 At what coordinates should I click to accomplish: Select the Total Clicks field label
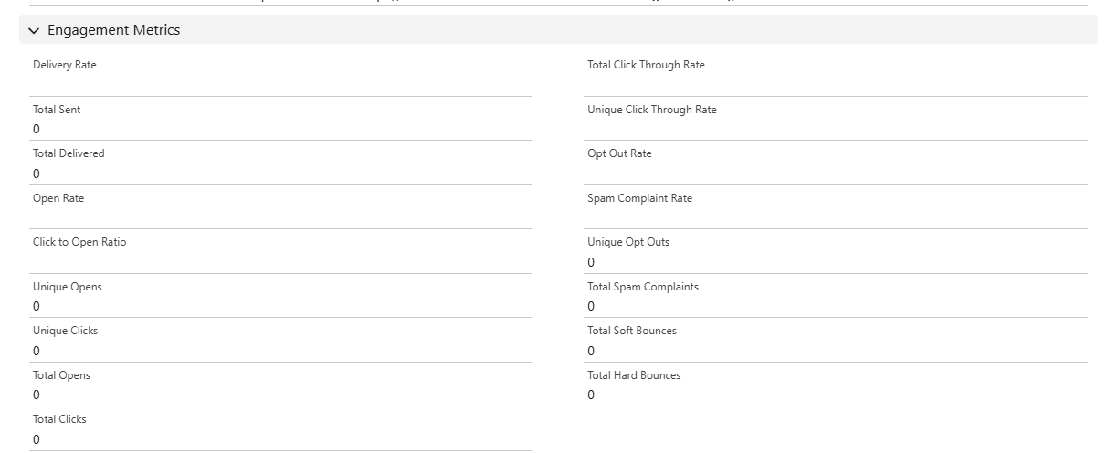[x=59, y=419]
